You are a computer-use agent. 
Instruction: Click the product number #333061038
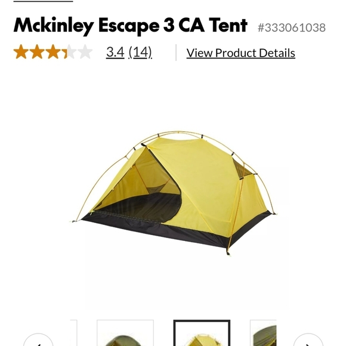292,27
